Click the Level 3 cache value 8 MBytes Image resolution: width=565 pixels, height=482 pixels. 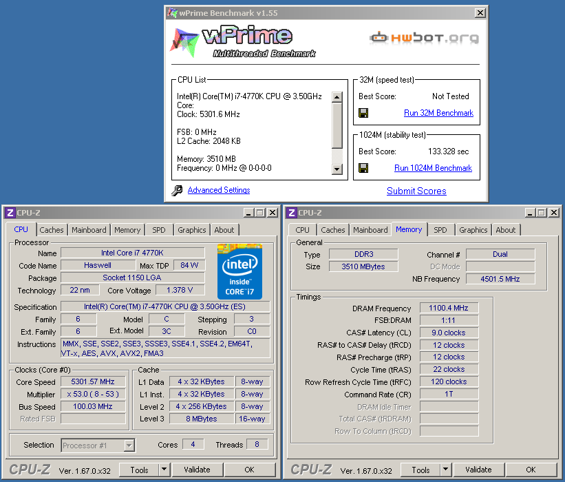click(202, 419)
